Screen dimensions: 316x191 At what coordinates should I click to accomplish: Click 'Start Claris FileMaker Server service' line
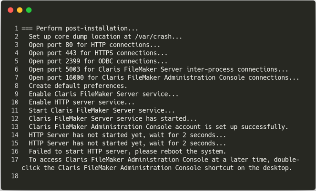tap(102, 110)
